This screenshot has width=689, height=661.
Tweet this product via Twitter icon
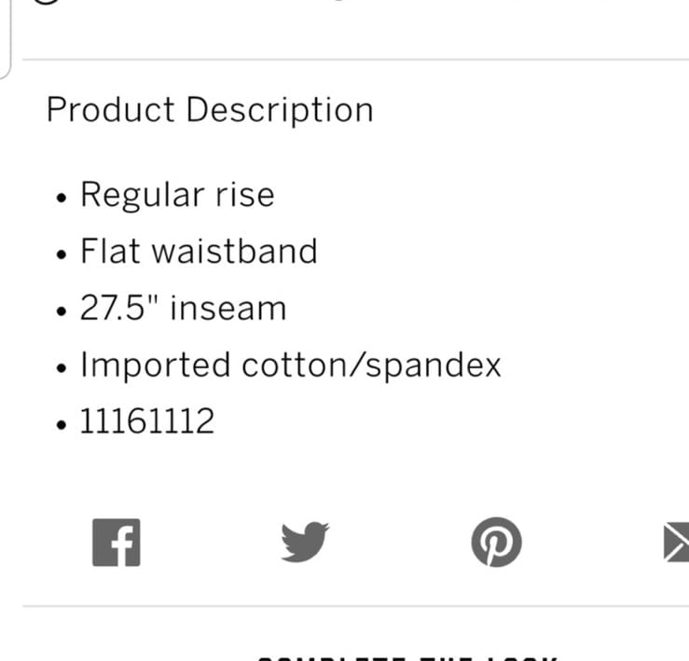pos(306,542)
